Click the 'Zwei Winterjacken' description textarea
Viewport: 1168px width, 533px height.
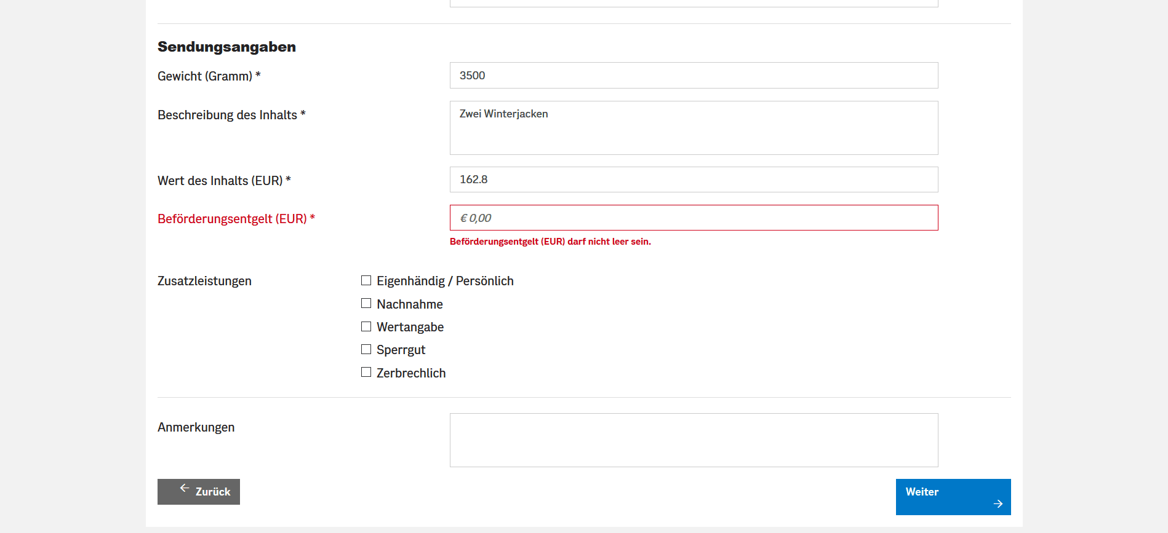coord(694,128)
